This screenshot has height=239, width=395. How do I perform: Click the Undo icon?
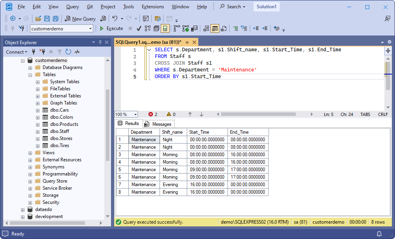point(115,19)
